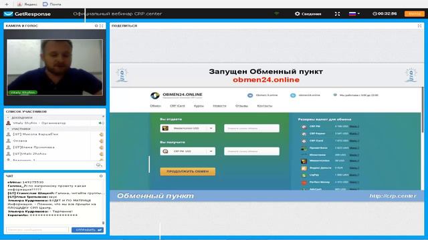Image resolution: width=428 pixels, height=240 pixels.
Task: Expand the Поделиться panel to fullscreen
Action: tap(419, 25)
